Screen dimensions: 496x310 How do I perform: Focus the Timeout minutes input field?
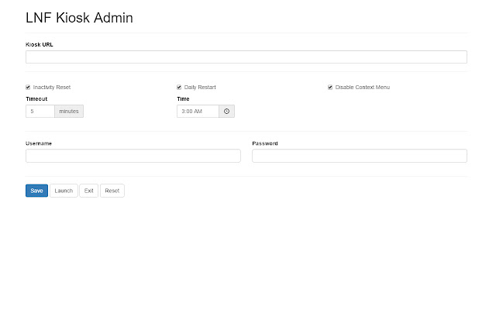click(x=40, y=112)
